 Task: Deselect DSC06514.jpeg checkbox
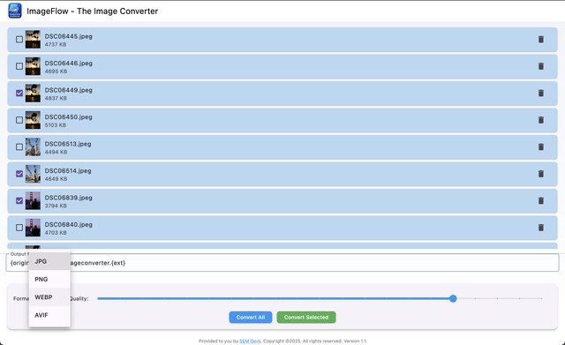[19, 174]
